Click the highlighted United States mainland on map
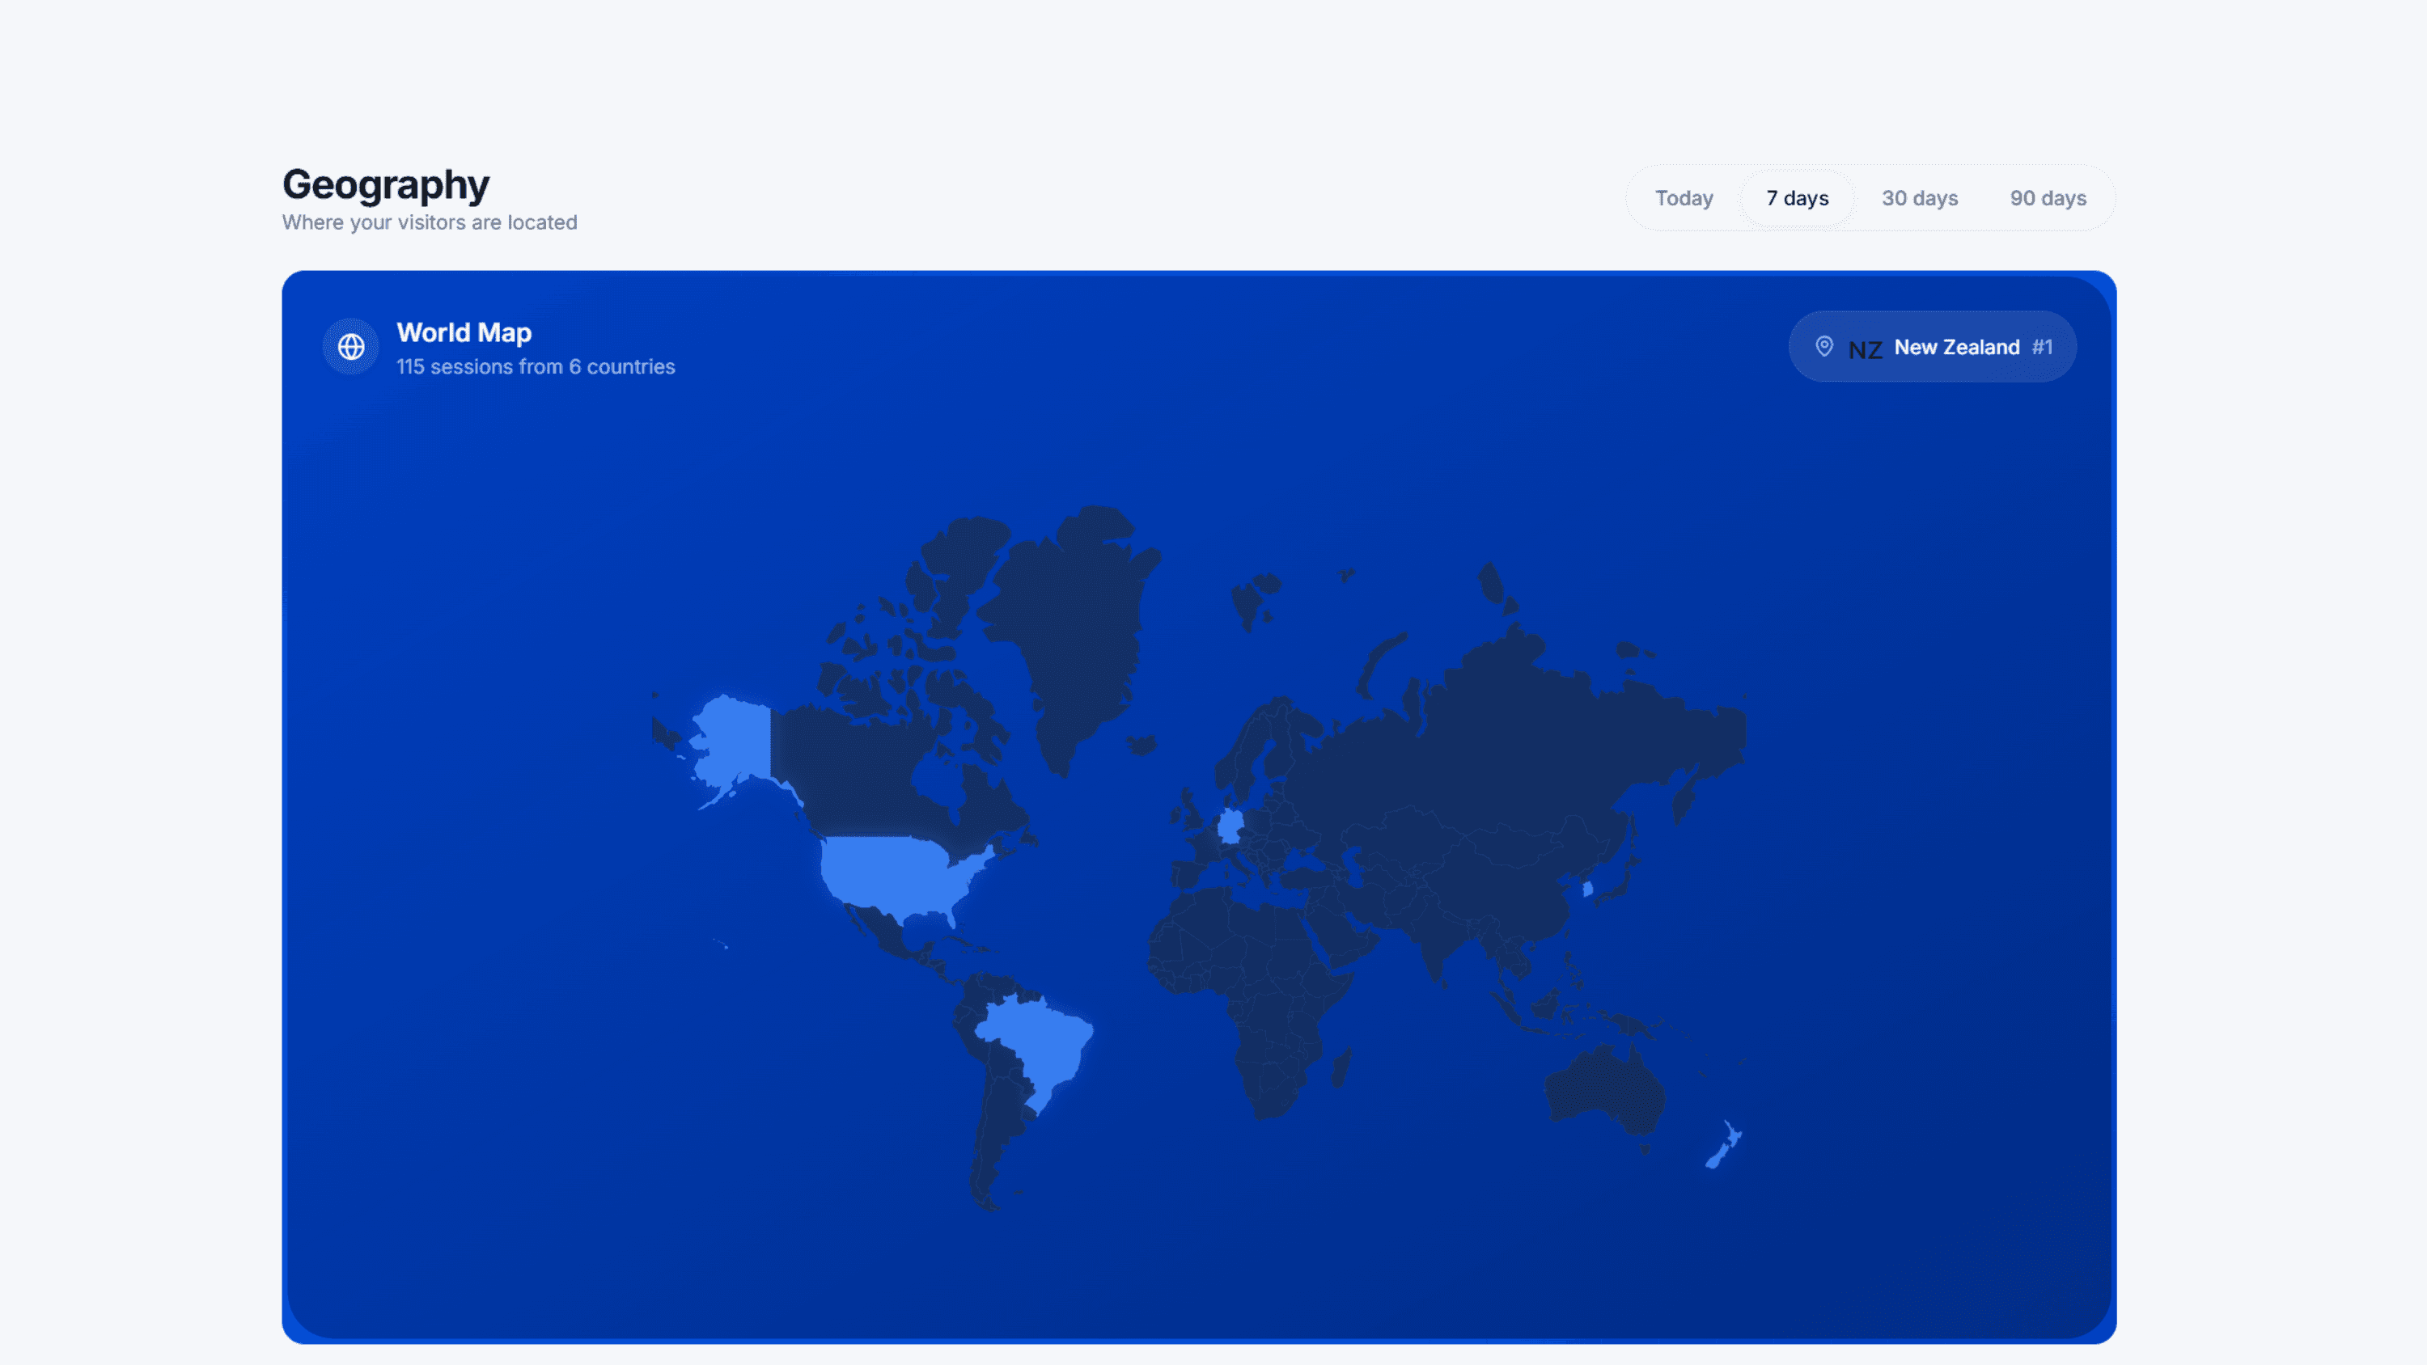Screen dimensions: 2427x1365 (891, 872)
